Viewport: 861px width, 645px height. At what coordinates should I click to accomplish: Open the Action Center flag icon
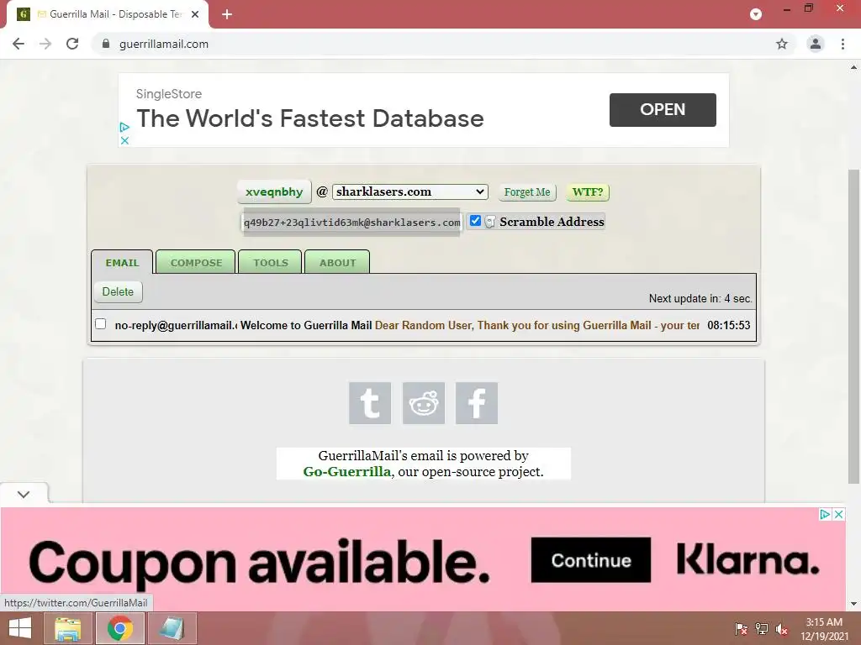tap(741, 629)
